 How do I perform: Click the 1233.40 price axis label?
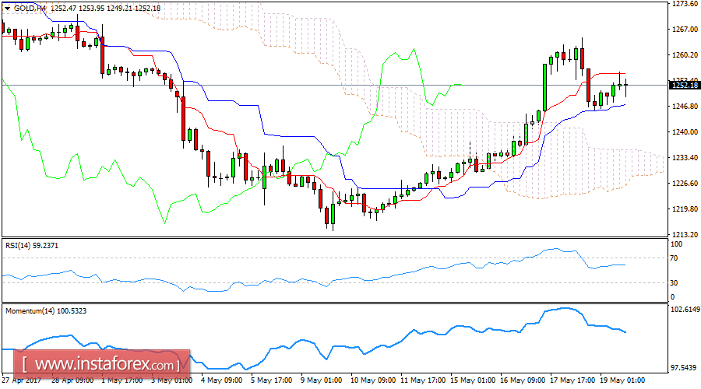(685, 158)
